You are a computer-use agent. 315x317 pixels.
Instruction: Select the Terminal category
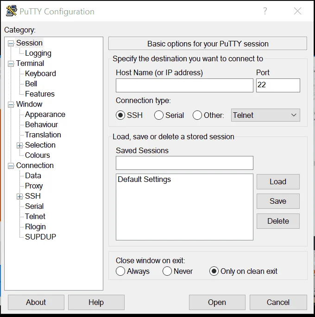tap(30, 63)
